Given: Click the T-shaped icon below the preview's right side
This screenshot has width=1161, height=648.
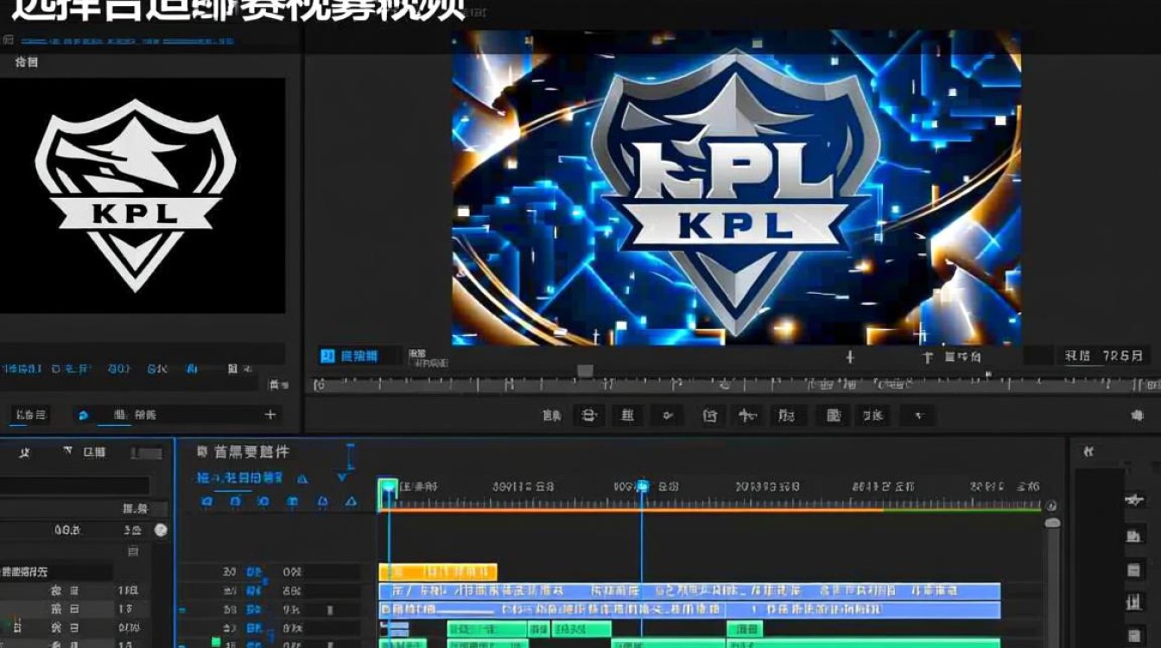Looking at the screenshot, I should pyautogui.click(x=928, y=357).
